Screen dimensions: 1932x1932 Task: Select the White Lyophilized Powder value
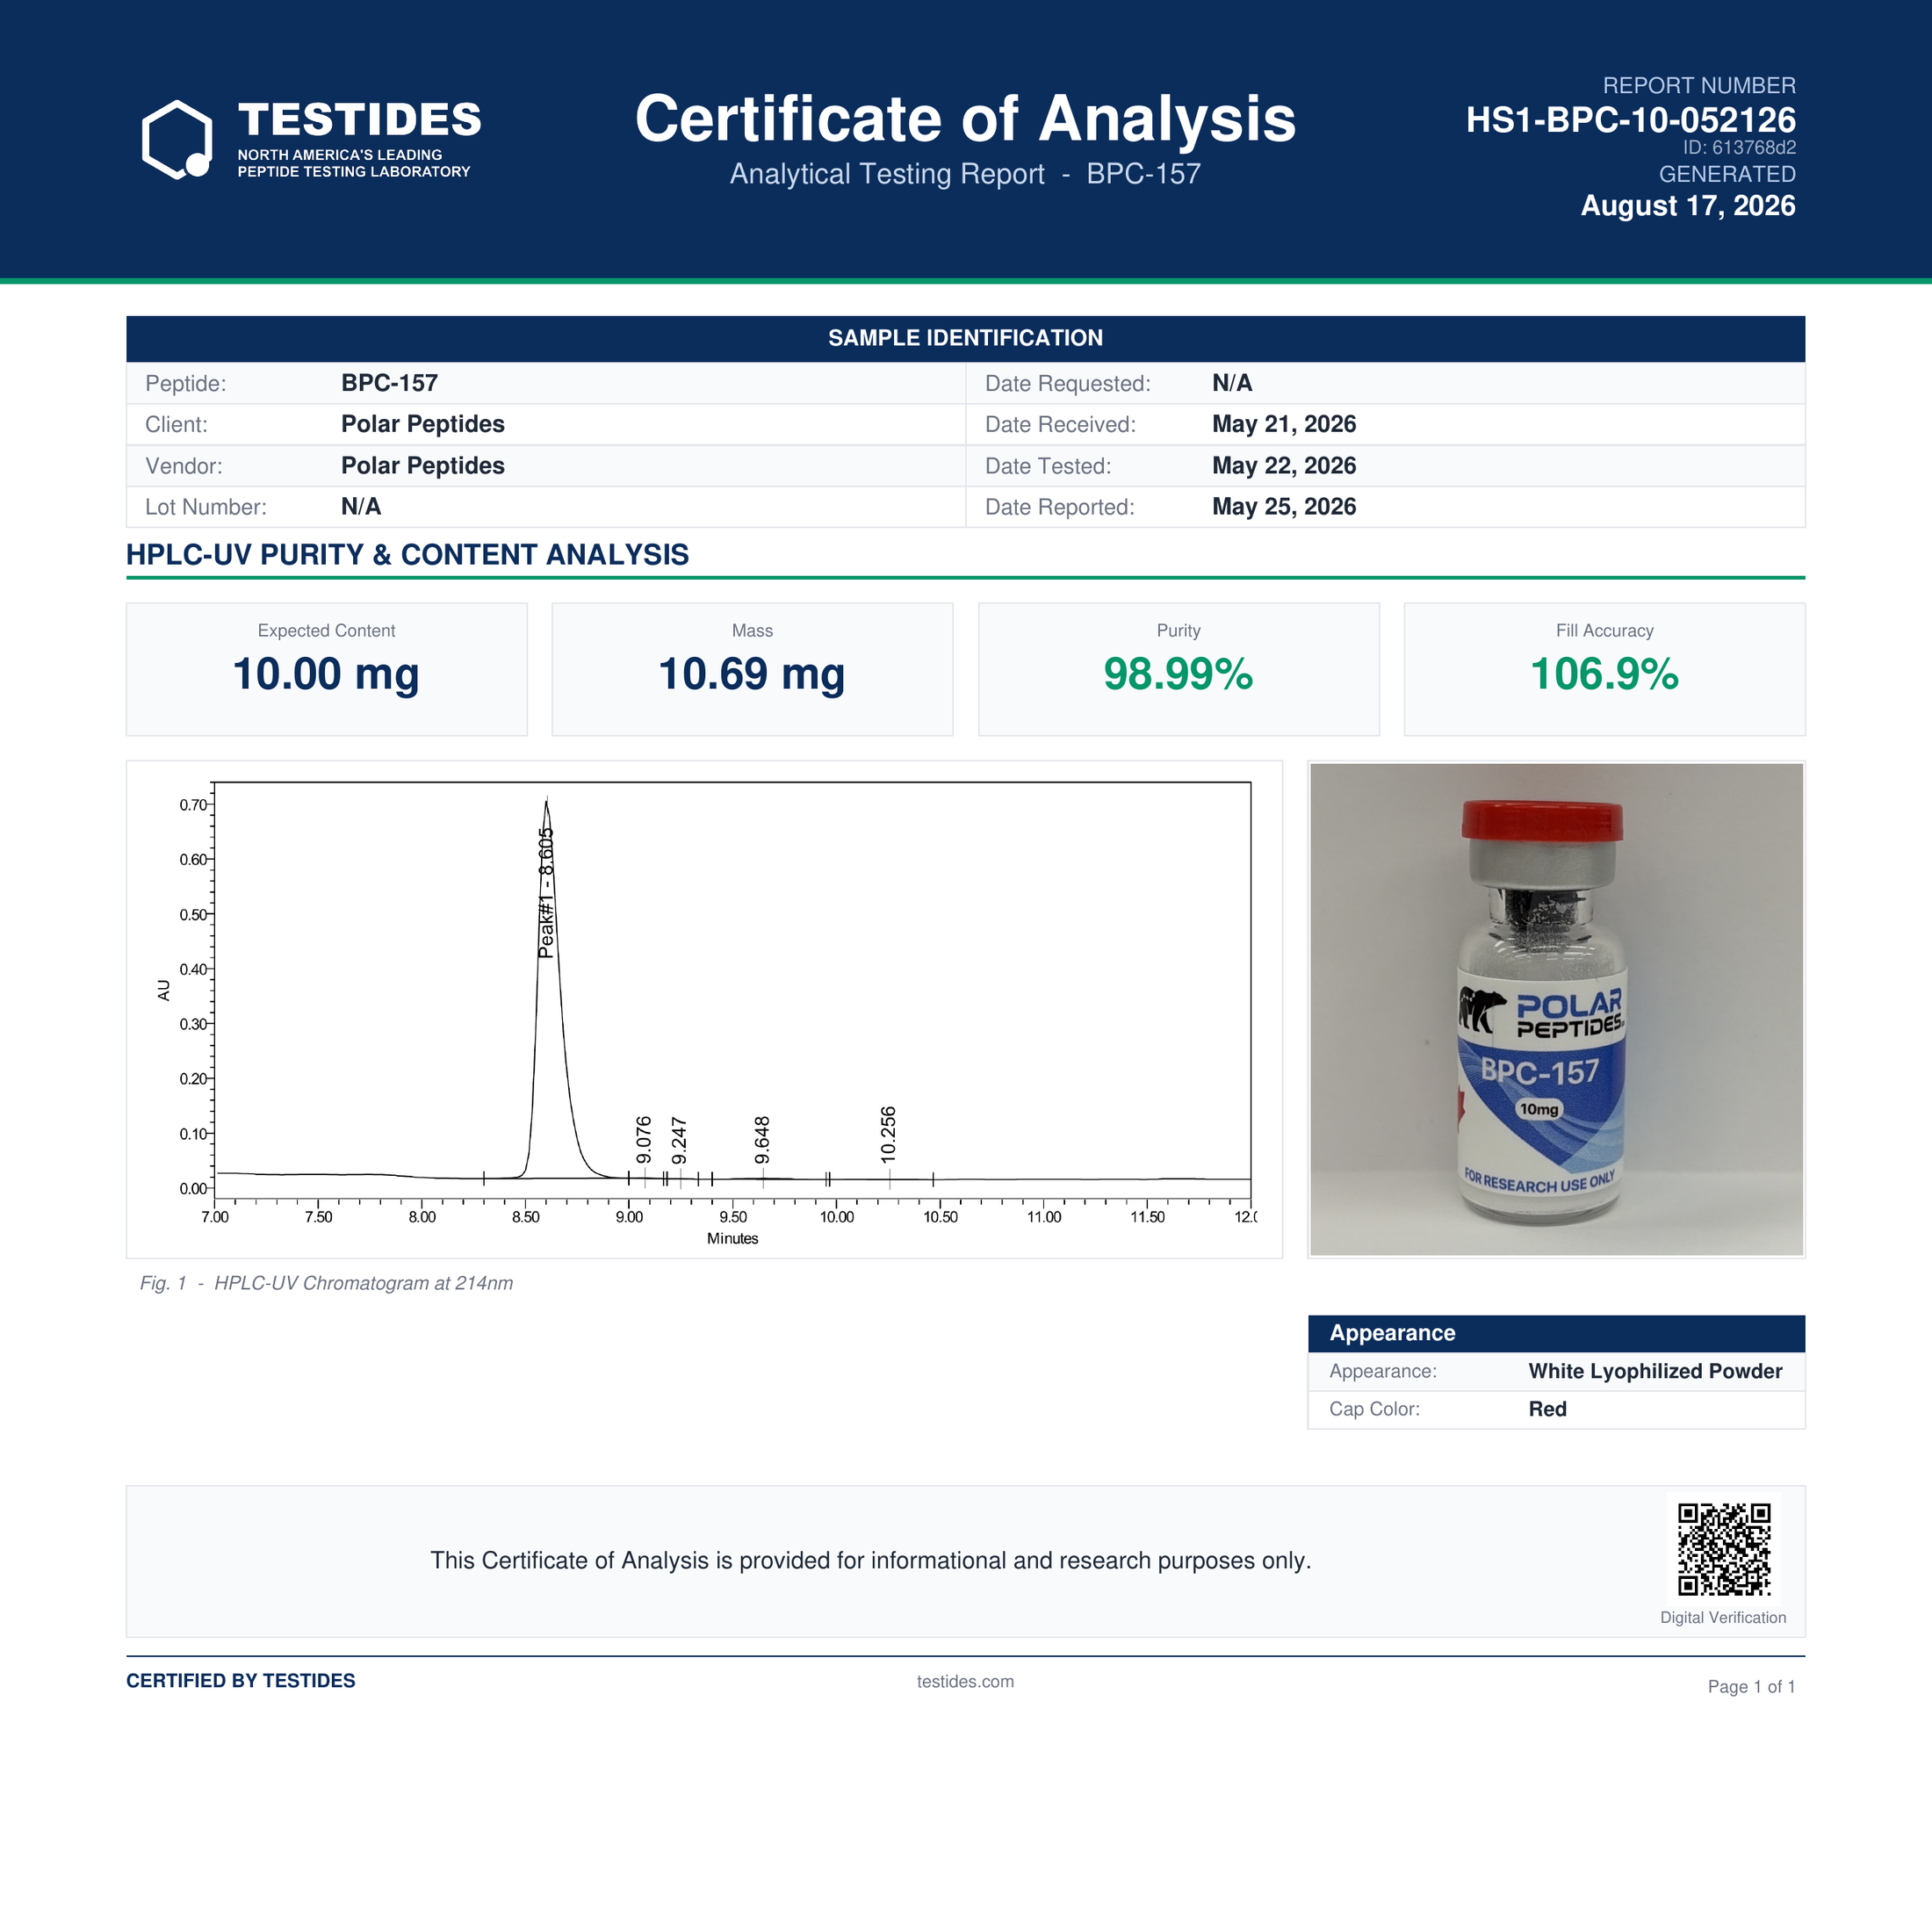point(1655,1371)
